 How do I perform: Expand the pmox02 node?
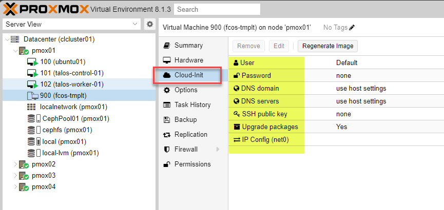(x=14, y=164)
